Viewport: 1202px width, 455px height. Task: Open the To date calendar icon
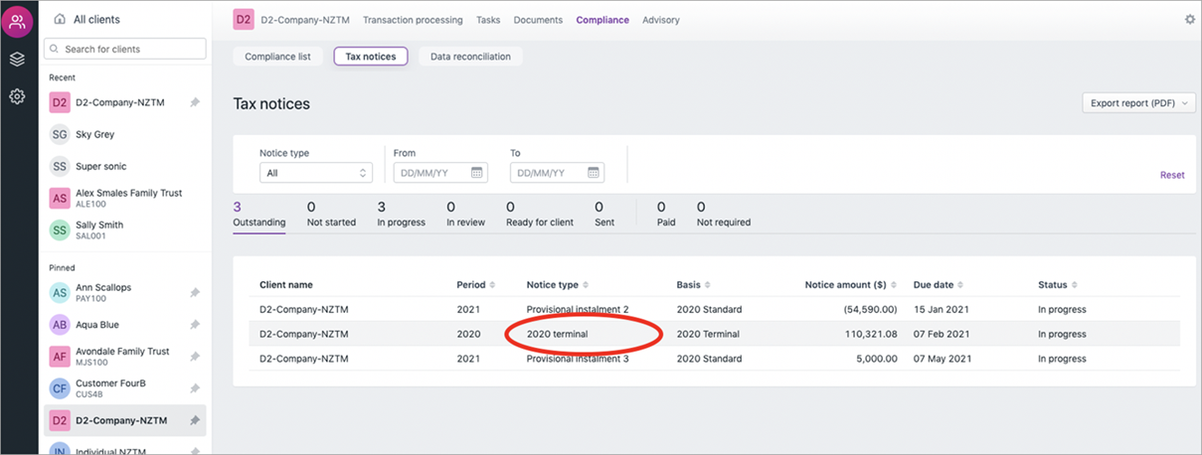(594, 173)
